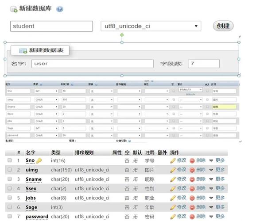256x221 pixels.
Task: Open the default value dropdown for Sname field
Action: click(101, 107)
